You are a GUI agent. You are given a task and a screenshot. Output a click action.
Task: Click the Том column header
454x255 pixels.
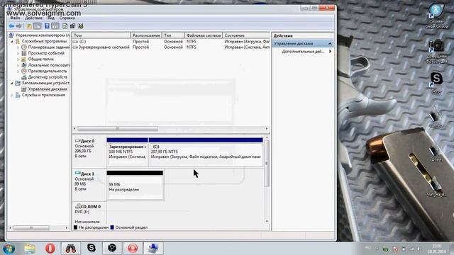point(101,35)
